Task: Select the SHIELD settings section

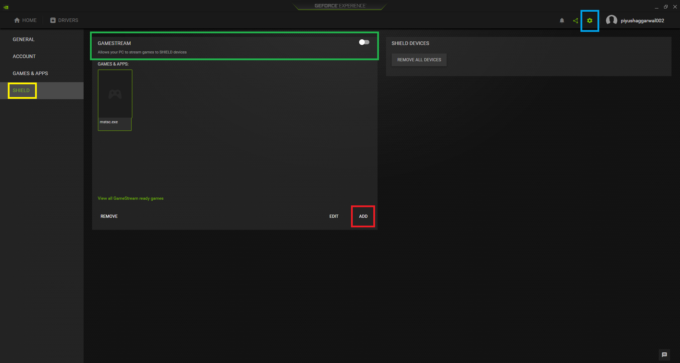Action: point(42,90)
